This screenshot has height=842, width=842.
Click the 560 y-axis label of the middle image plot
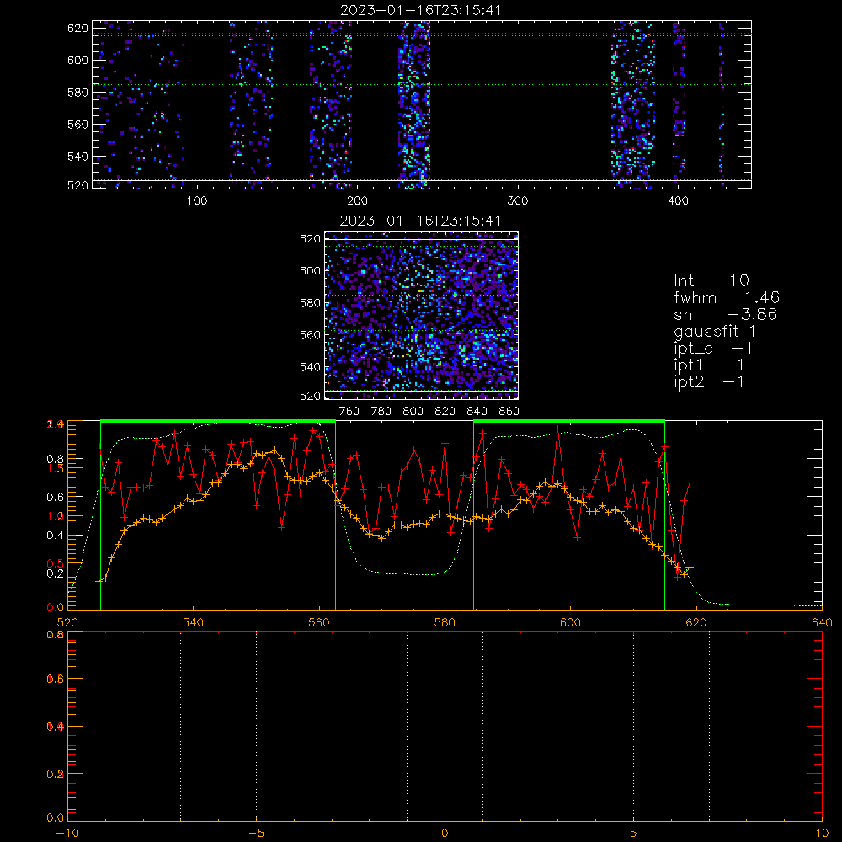(x=310, y=335)
